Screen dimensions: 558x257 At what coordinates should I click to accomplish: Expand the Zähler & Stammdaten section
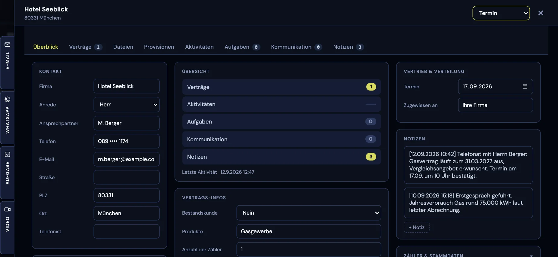[531, 255]
